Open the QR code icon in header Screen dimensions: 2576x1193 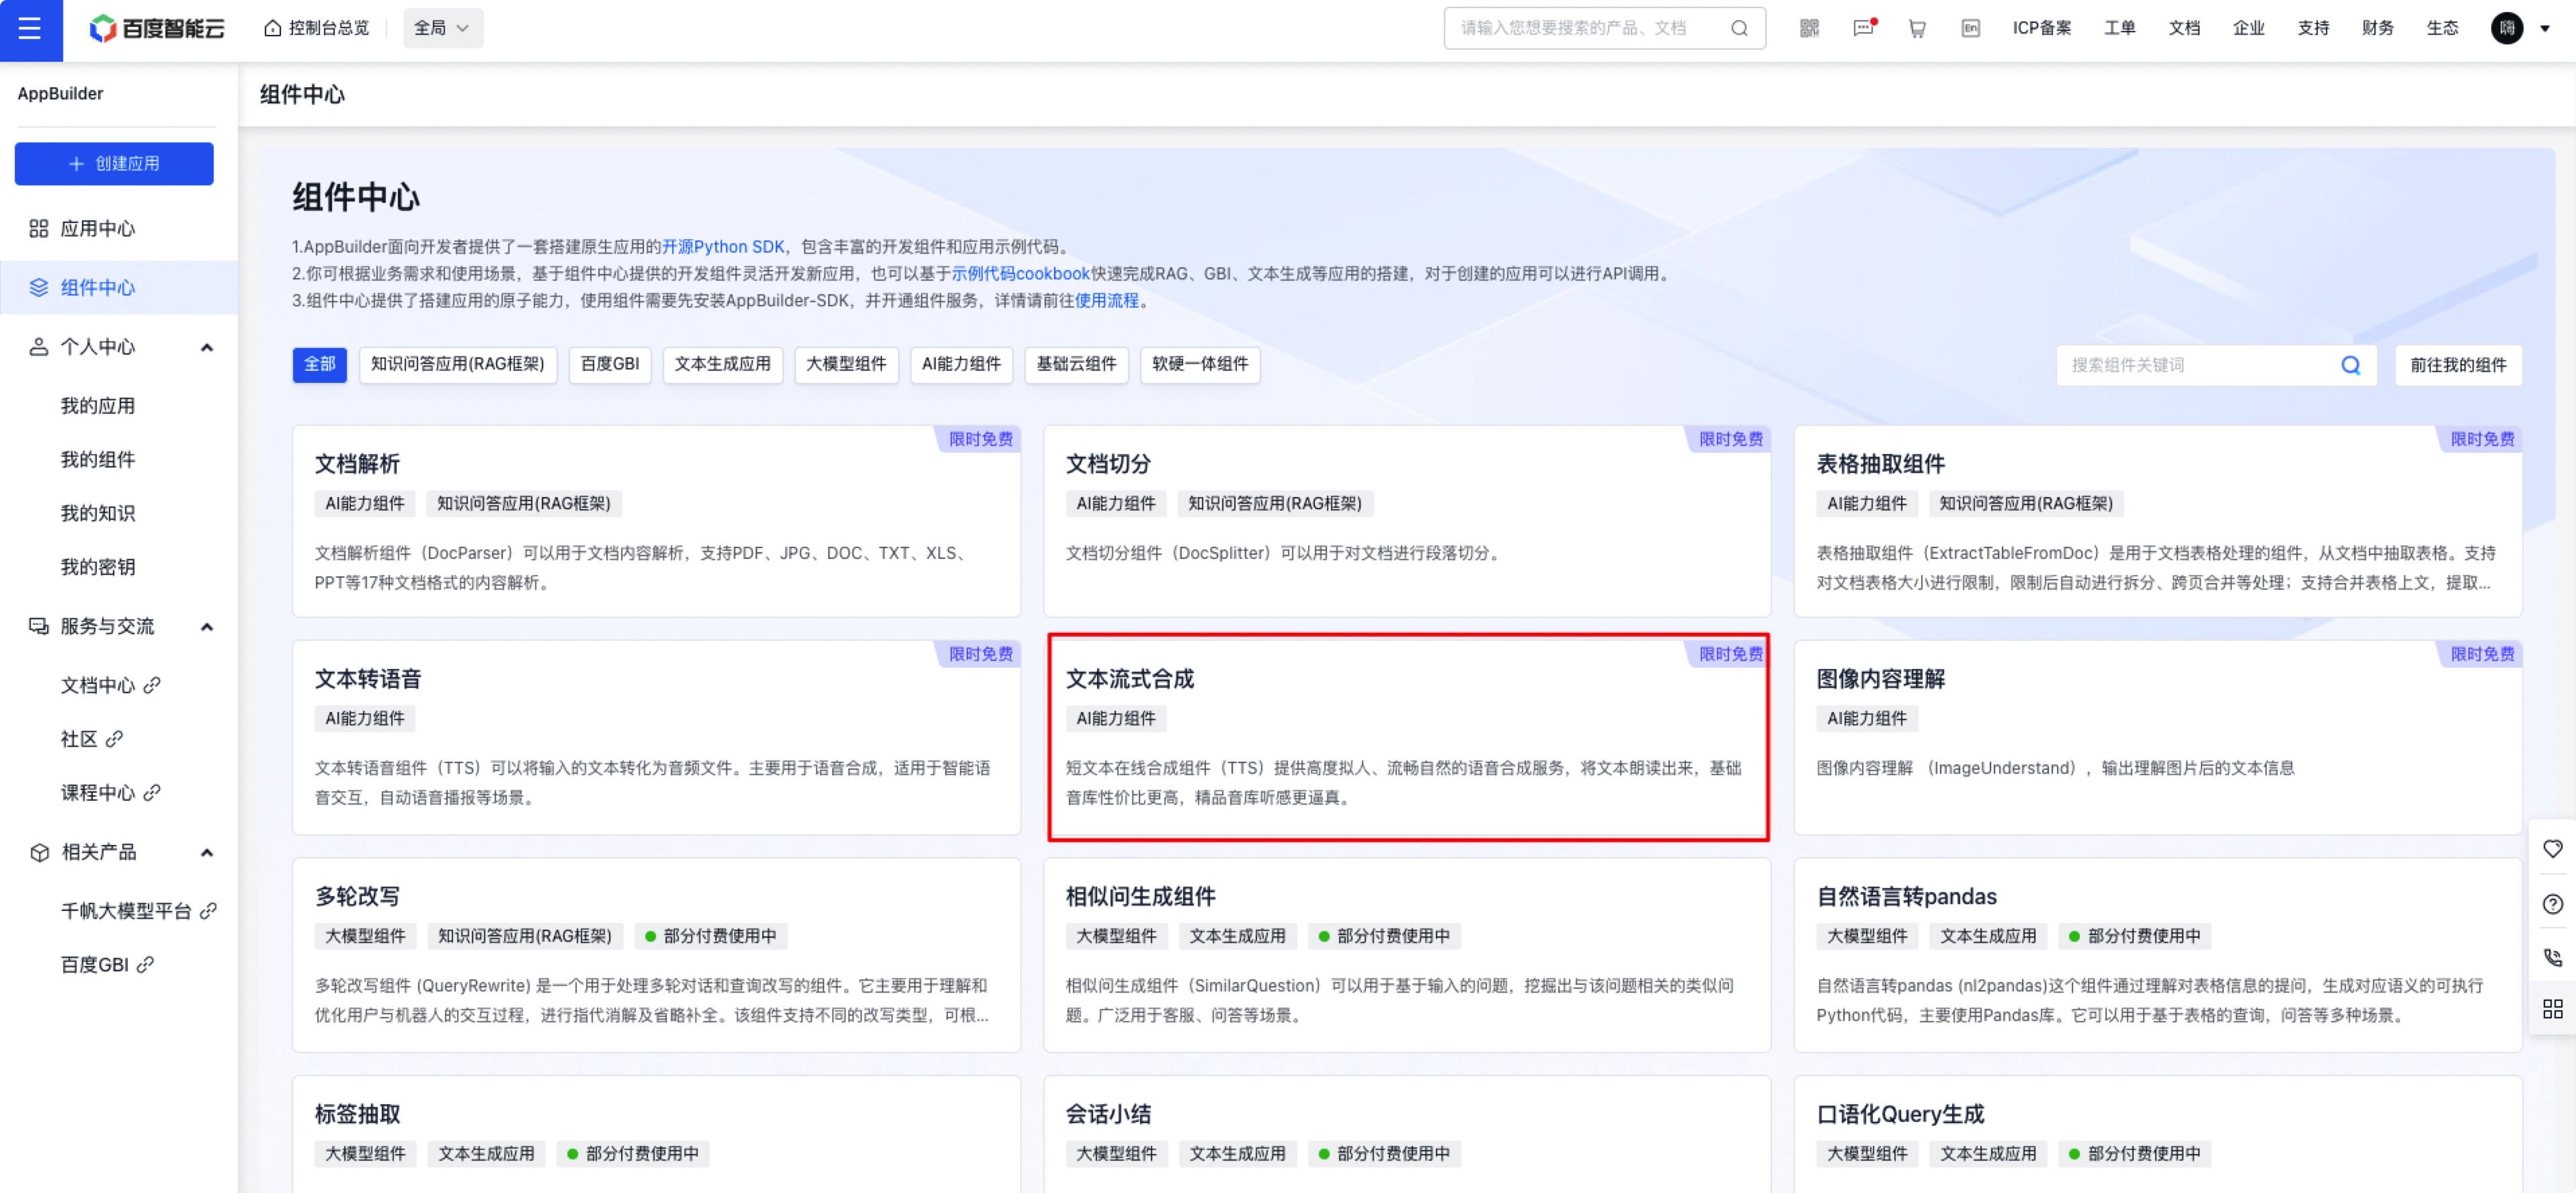click(1809, 29)
